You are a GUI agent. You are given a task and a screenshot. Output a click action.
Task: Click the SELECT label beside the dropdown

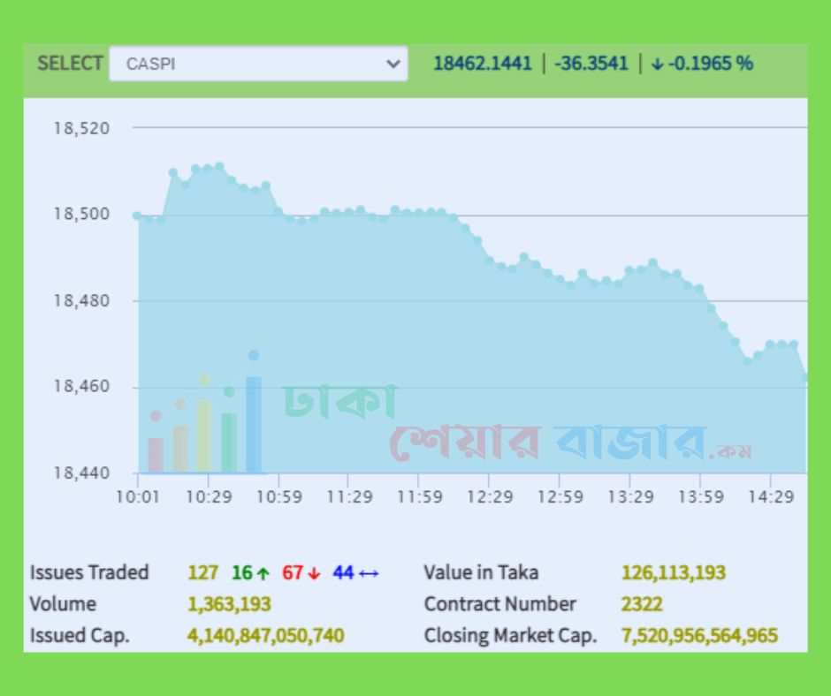point(70,64)
